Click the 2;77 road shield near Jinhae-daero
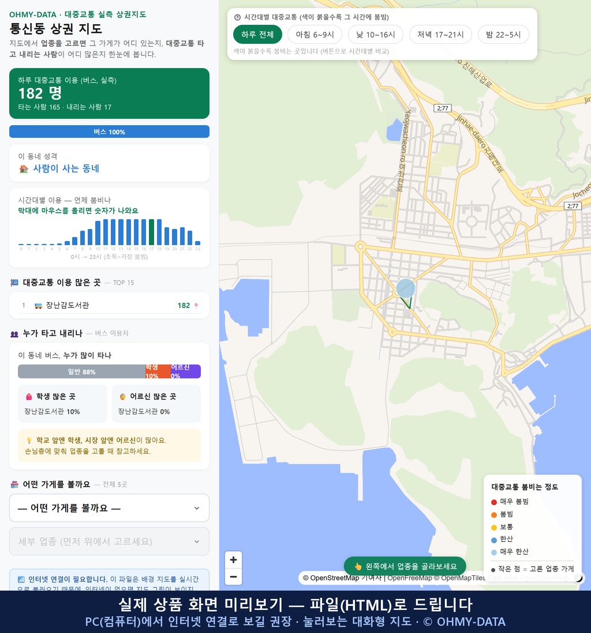Viewport: 591px width, 633px height. coord(443,108)
